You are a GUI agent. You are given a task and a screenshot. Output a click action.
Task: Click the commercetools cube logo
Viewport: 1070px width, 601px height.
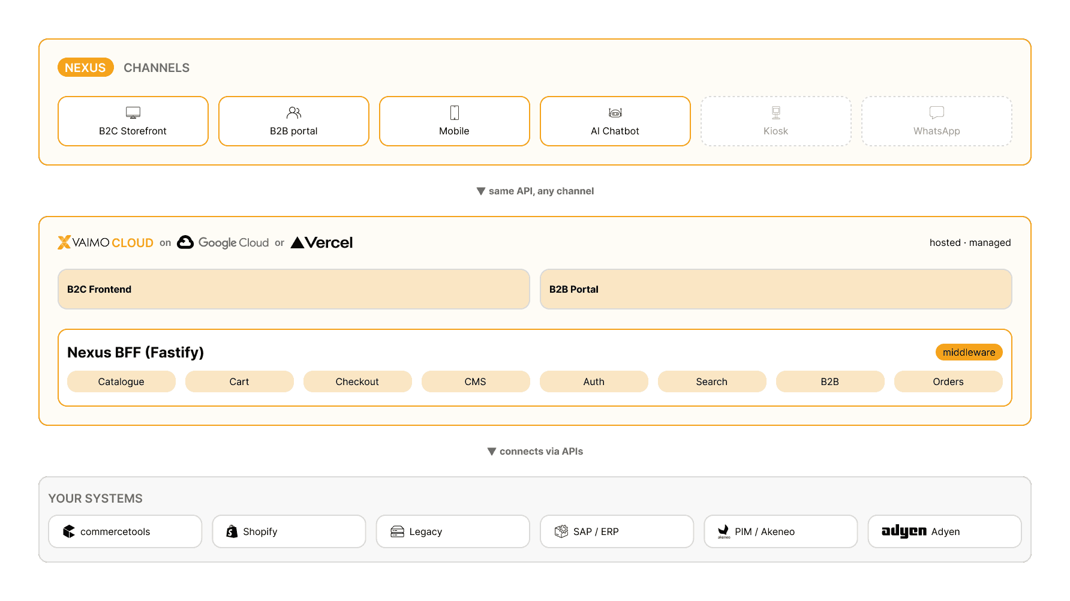coord(69,531)
